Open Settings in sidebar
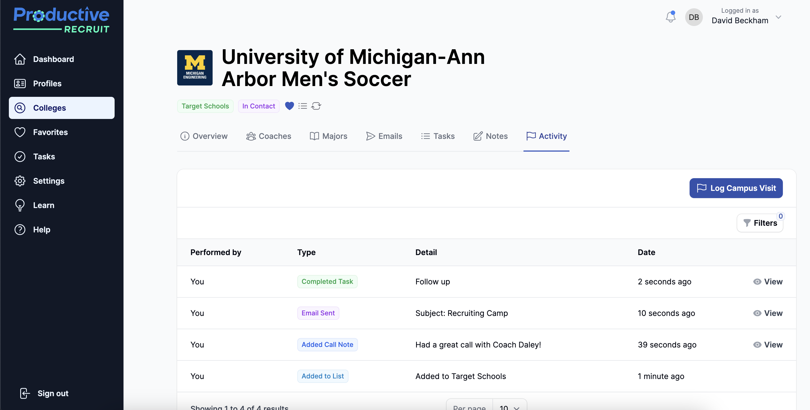This screenshot has height=410, width=810. coord(62,181)
